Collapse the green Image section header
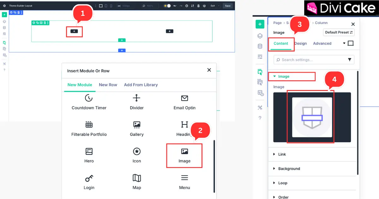 (284, 76)
